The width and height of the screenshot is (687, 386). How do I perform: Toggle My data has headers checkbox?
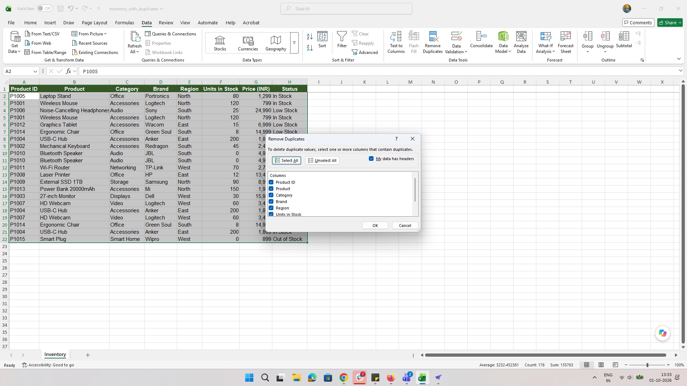pyautogui.click(x=371, y=159)
